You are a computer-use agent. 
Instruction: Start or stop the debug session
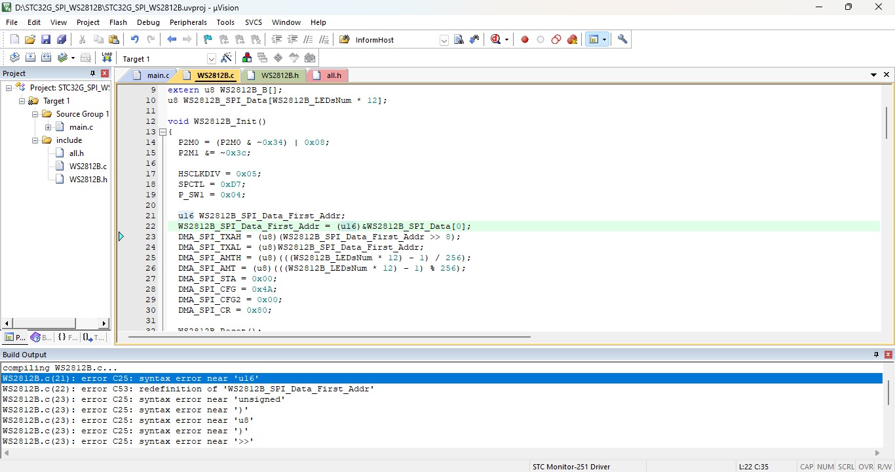[496, 39]
